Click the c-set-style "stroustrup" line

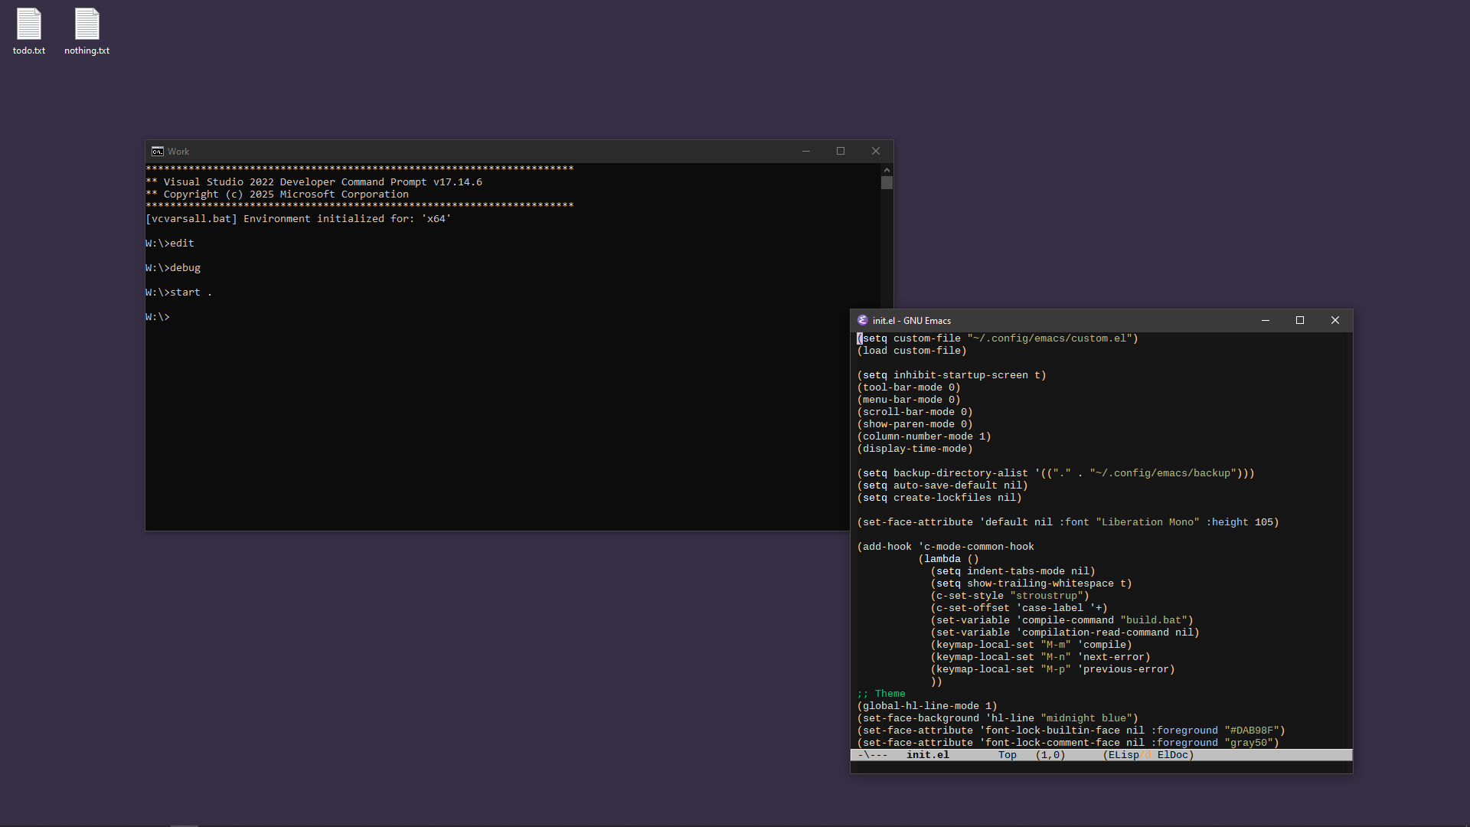(1010, 596)
